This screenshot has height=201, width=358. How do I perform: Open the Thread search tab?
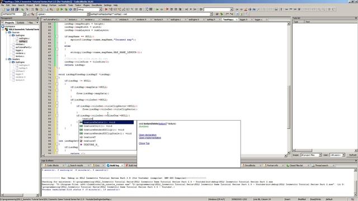coord(322,165)
